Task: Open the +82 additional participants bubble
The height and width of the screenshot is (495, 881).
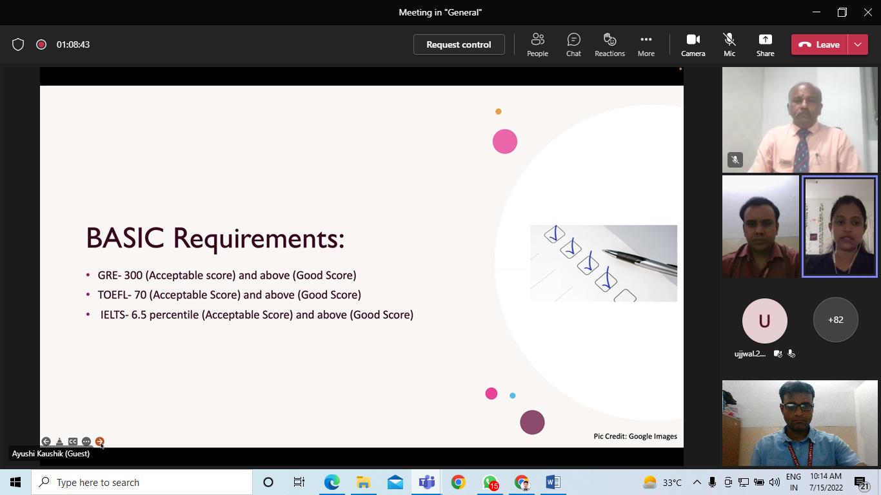Action: pos(835,320)
